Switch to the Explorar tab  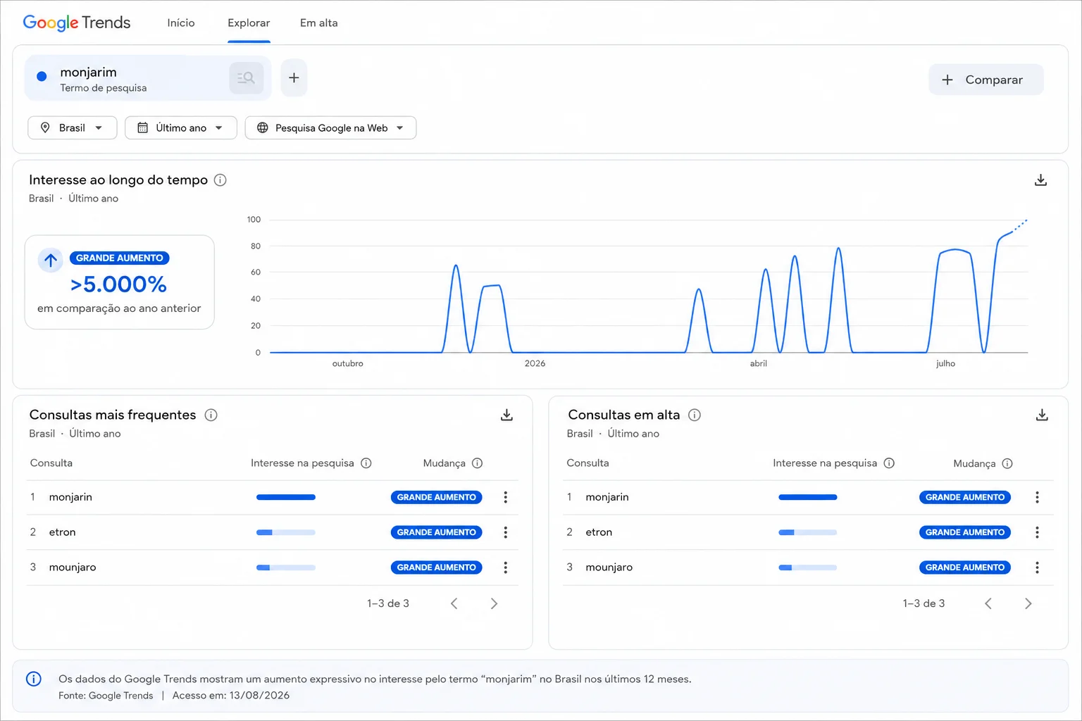(x=249, y=23)
